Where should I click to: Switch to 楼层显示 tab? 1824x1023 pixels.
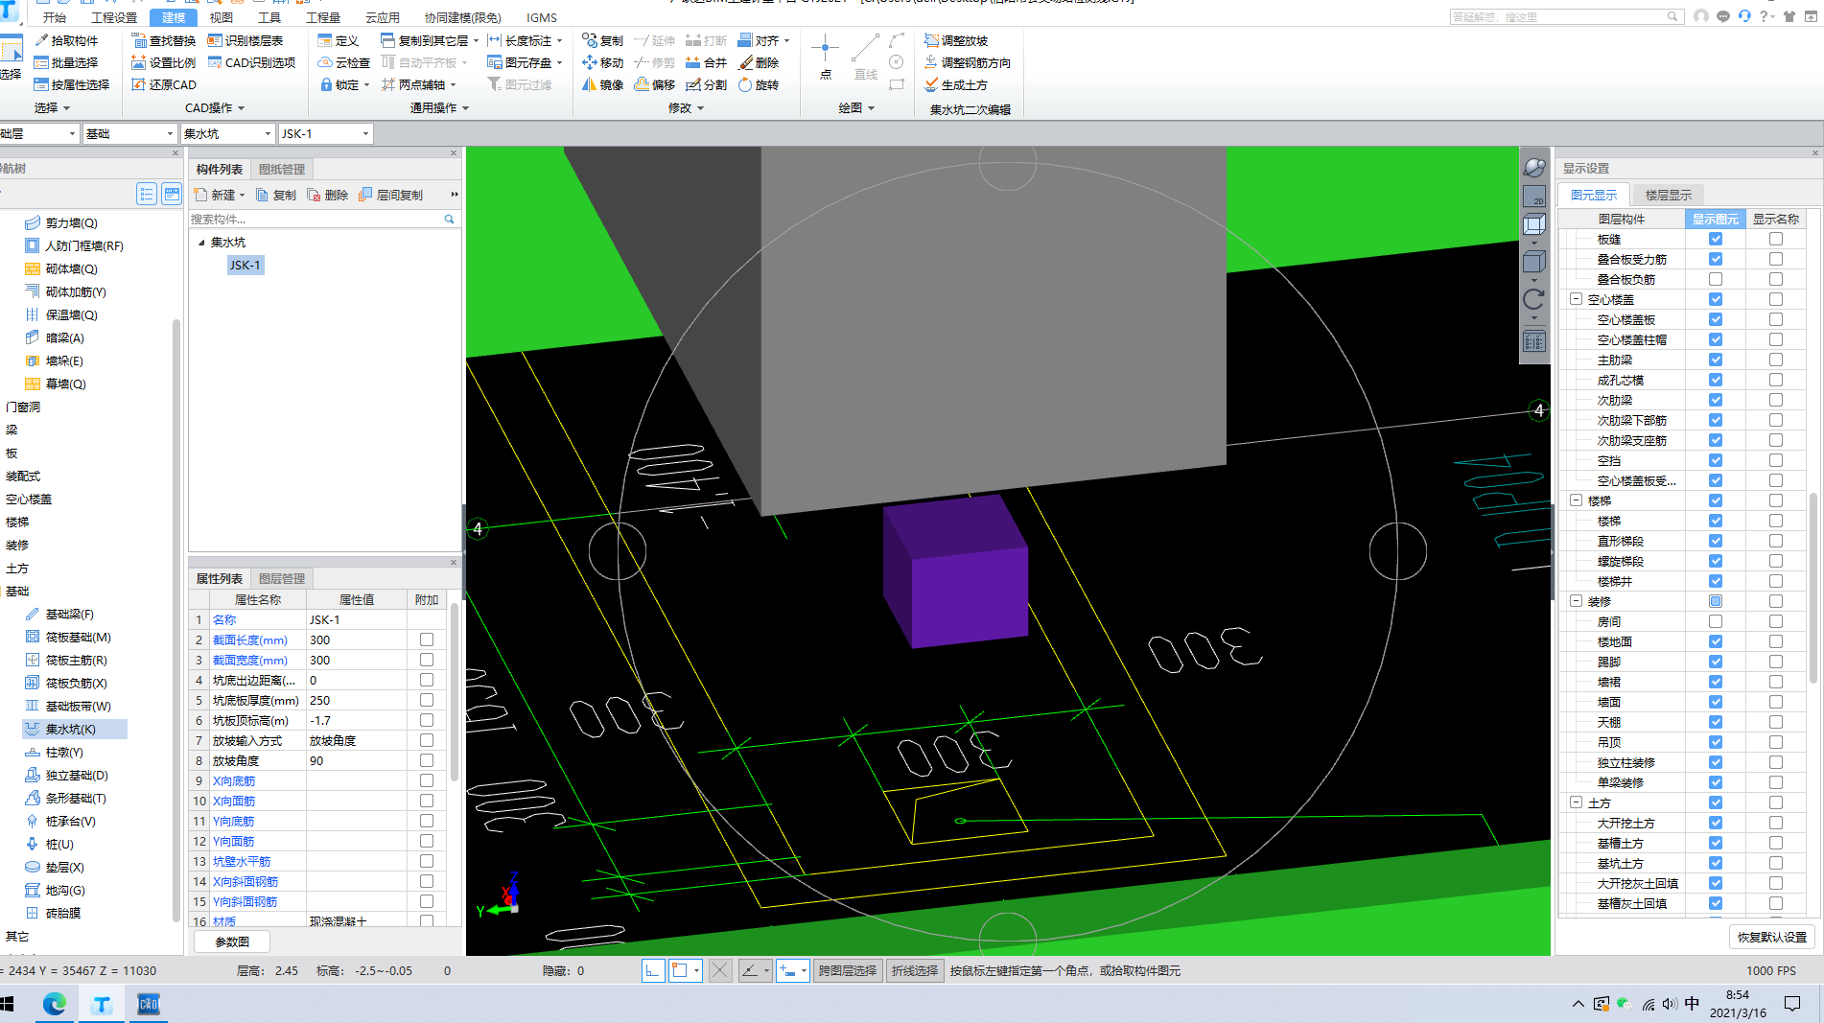click(1669, 195)
